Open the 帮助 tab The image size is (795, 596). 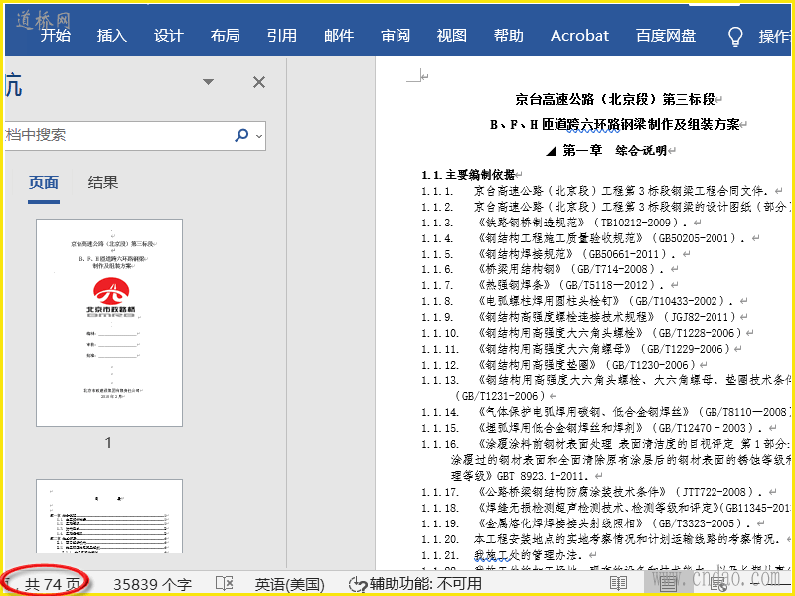[x=509, y=35]
